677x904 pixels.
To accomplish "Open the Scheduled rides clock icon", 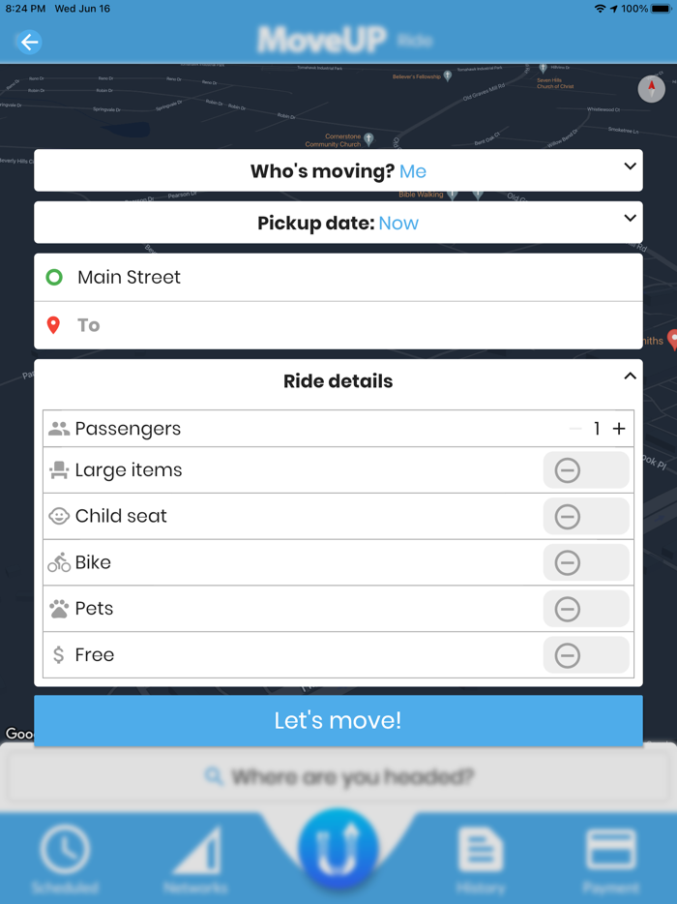I will (66, 847).
